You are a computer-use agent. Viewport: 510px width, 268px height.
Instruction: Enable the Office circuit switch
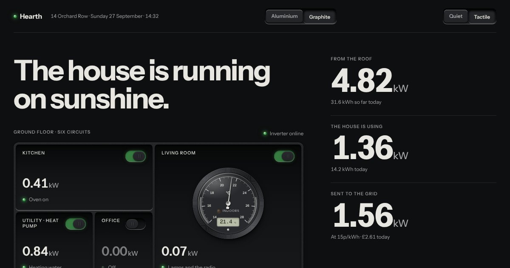[x=136, y=224]
